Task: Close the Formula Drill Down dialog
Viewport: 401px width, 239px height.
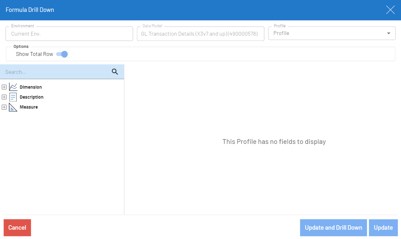Action: coord(390,10)
